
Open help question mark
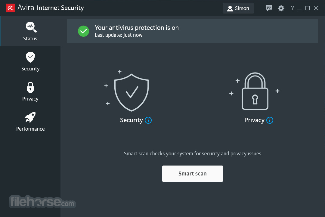pos(292,8)
